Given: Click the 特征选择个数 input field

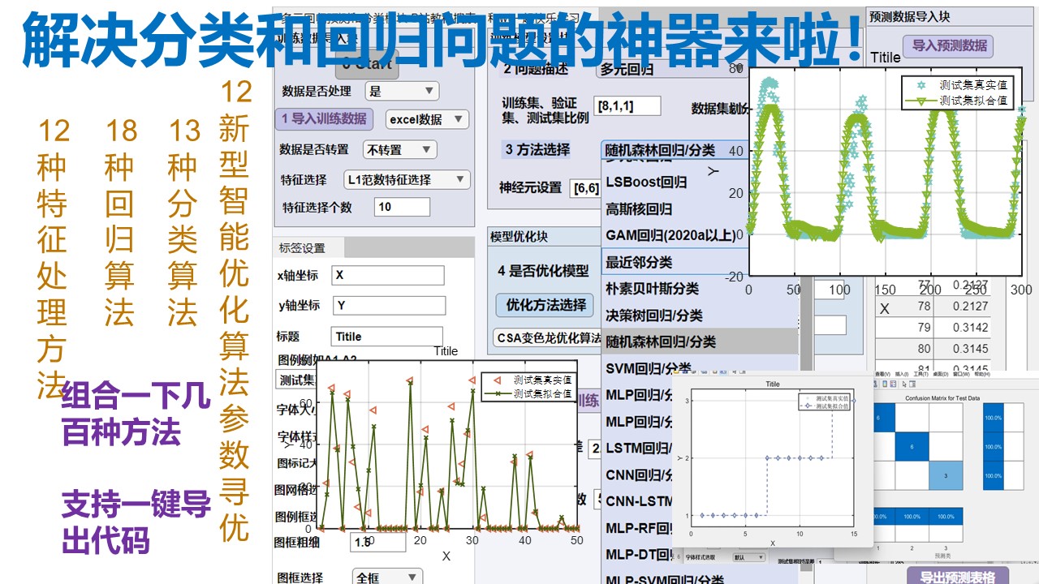Looking at the screenshot, I should (x=402, y=207).
